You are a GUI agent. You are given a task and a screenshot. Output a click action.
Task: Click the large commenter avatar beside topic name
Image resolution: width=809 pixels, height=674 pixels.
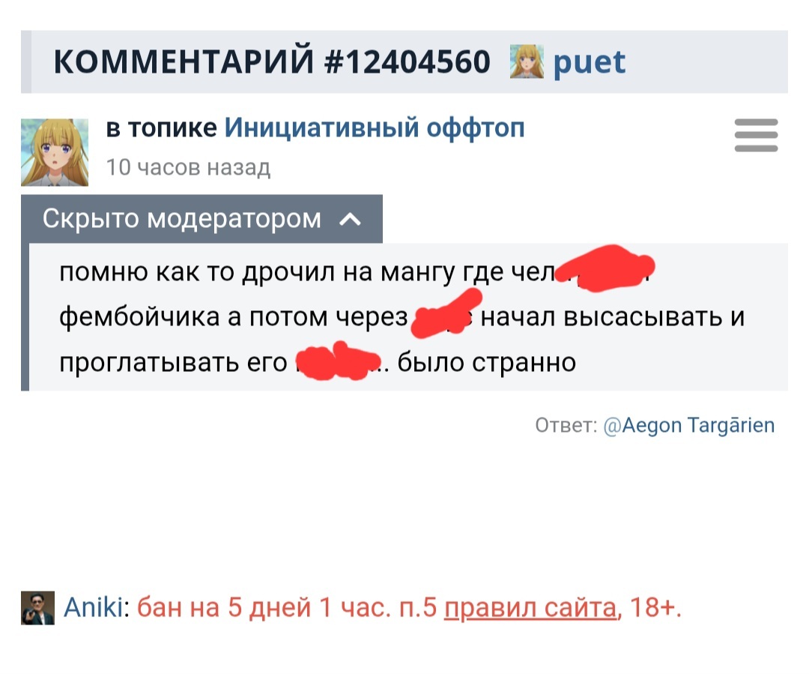point(54,152)
